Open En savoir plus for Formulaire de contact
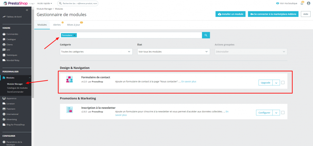313x146 pixels. point(189,81)
